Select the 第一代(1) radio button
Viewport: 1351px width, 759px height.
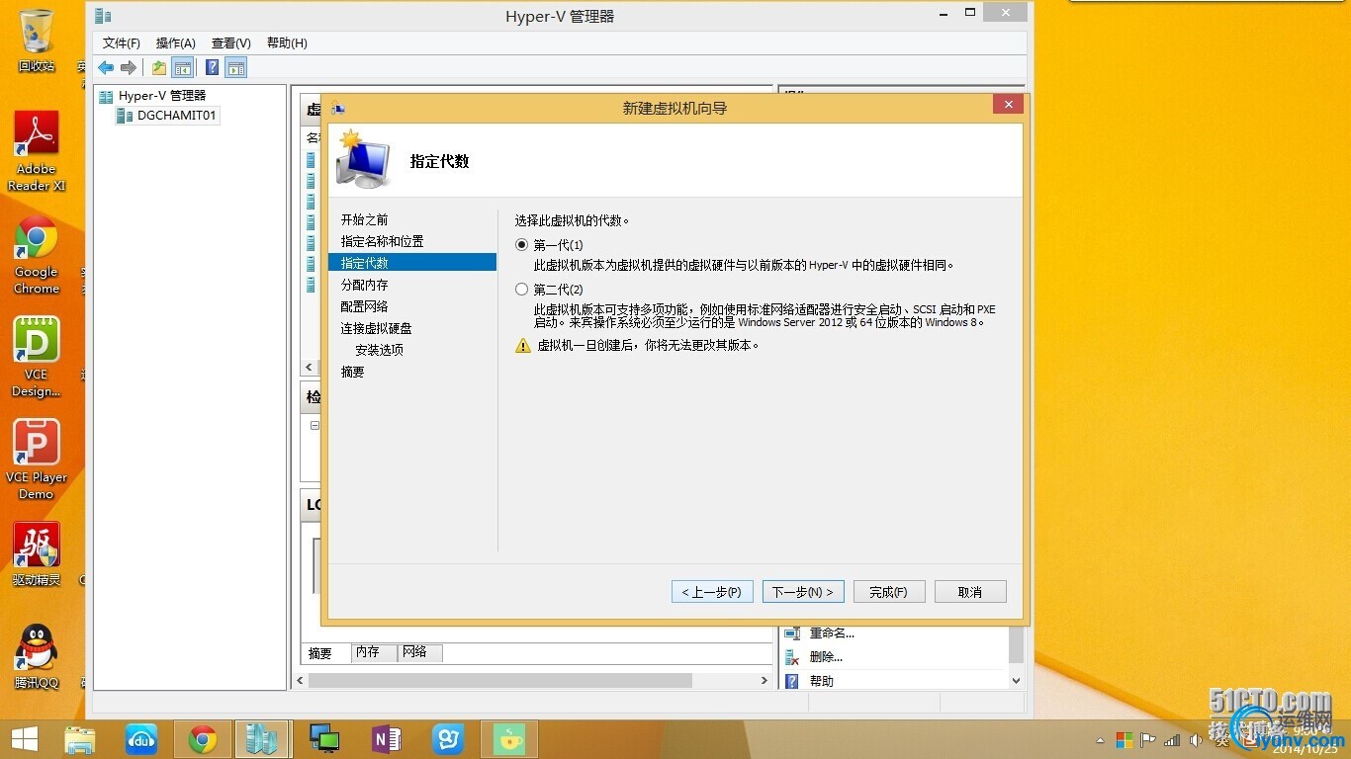pos(522,245)
